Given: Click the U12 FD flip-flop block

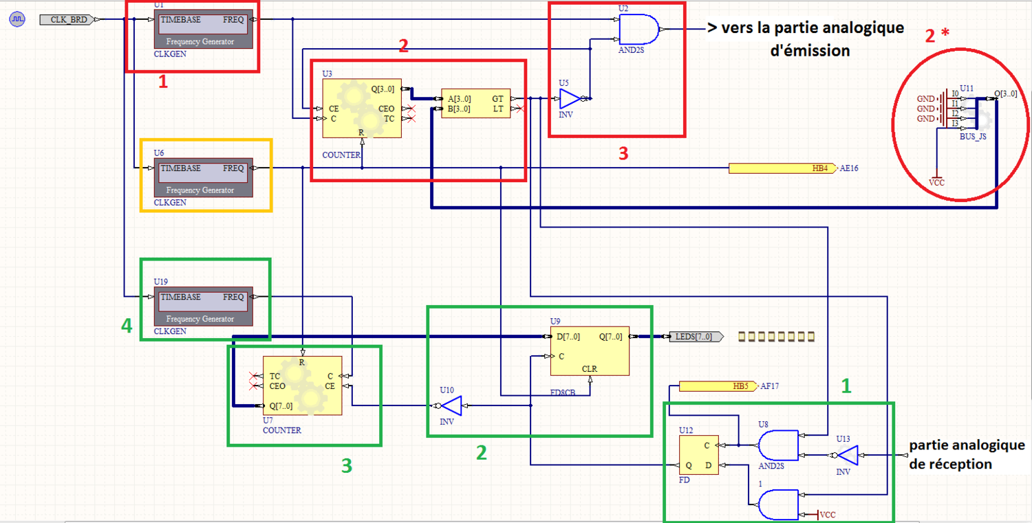Looking at the screenshot, I should click(x=698, y=456).
